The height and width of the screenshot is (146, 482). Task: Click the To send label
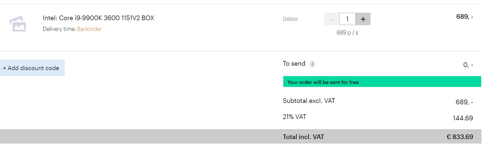(294, 64)
